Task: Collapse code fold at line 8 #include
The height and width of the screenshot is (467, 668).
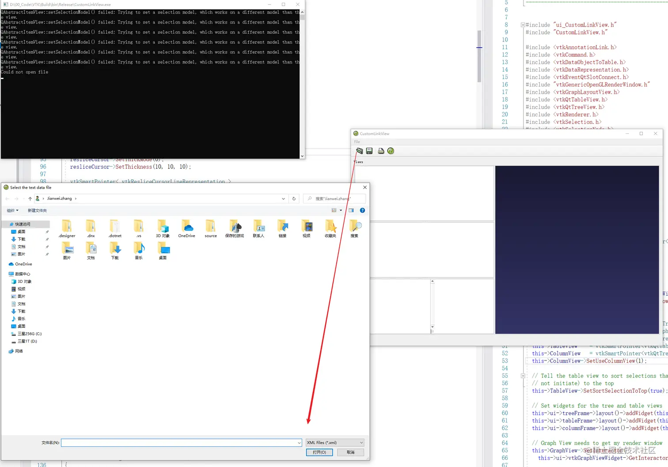Action: pos(523,25)
